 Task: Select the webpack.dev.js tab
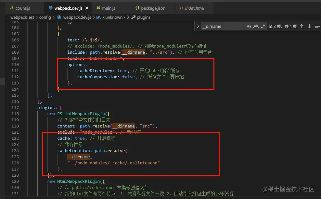pos(68,8)
